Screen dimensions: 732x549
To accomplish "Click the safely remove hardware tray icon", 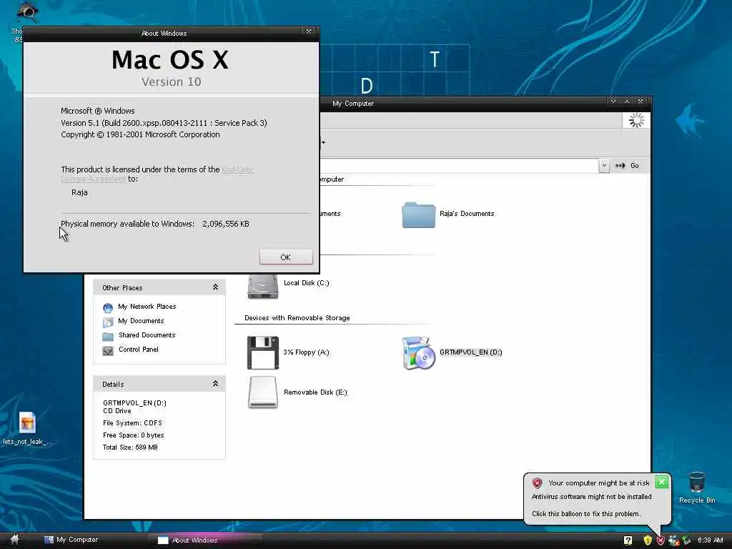I will [x=687, y=540].
